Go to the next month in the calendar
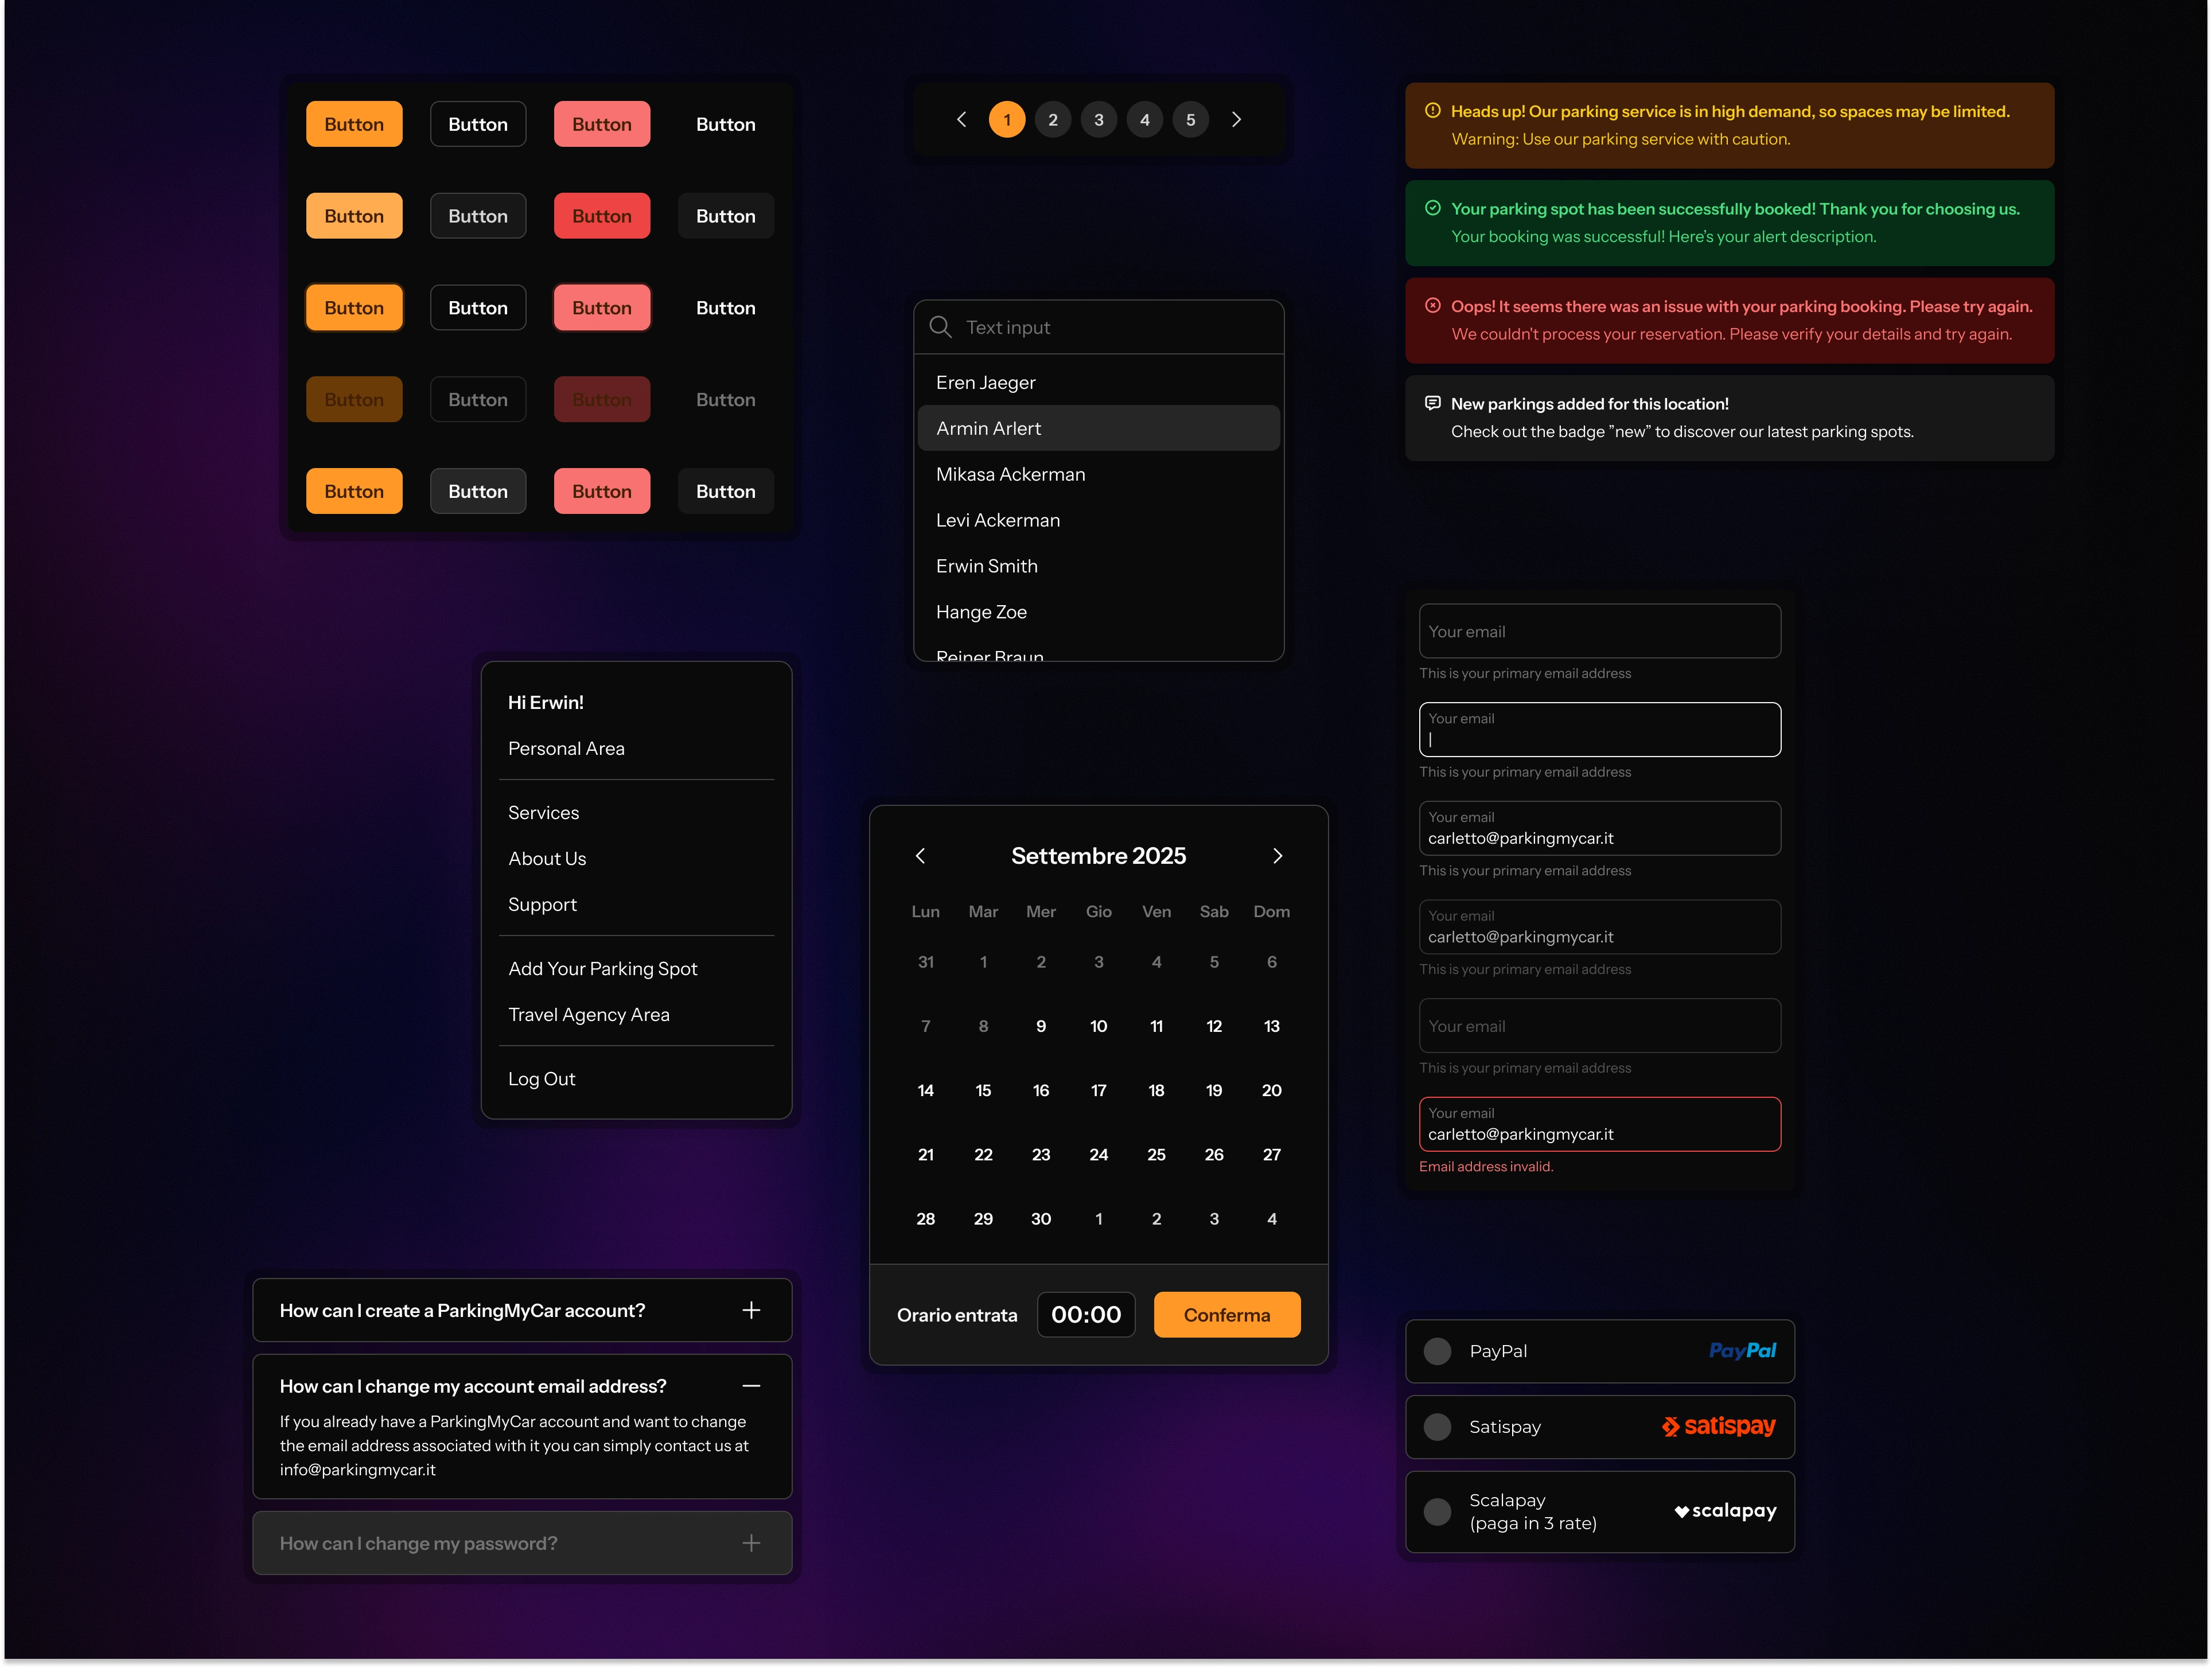 point(1277,855)
